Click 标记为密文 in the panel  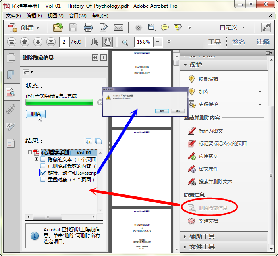click(210, 131)
